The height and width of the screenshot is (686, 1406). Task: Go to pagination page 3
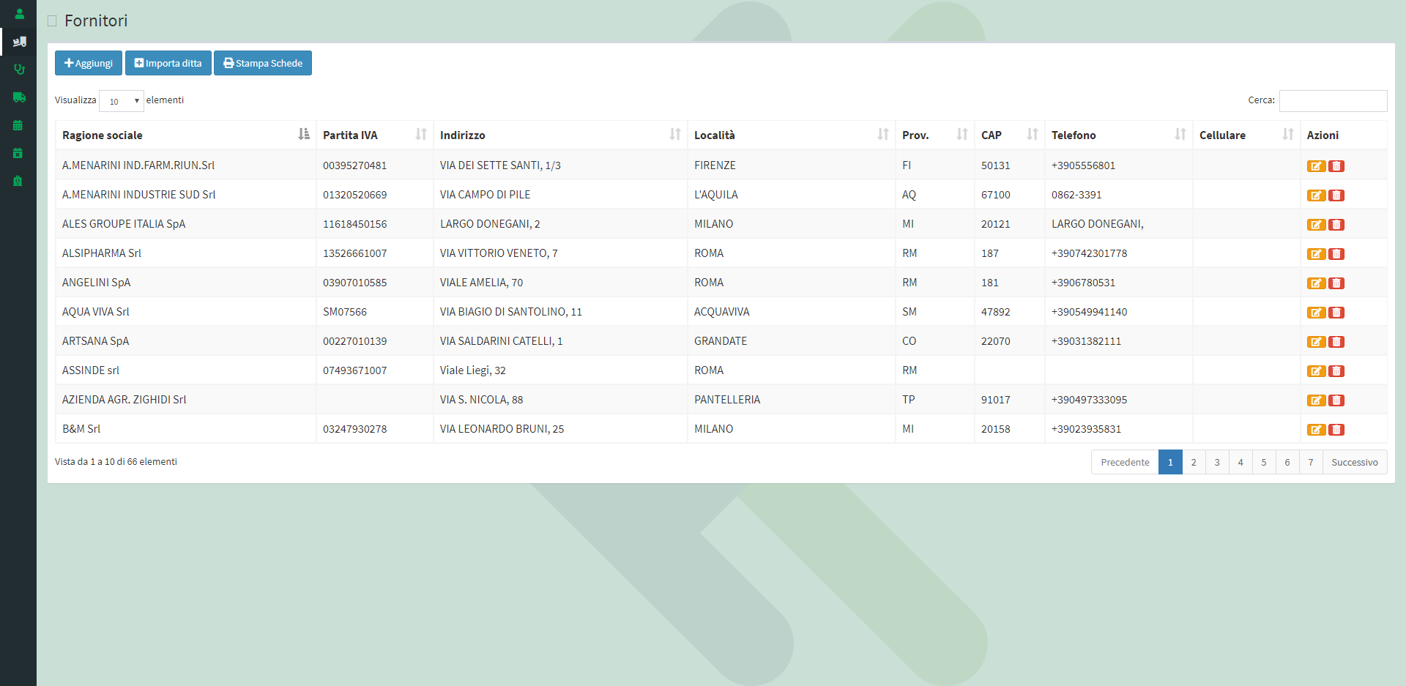1217,462
